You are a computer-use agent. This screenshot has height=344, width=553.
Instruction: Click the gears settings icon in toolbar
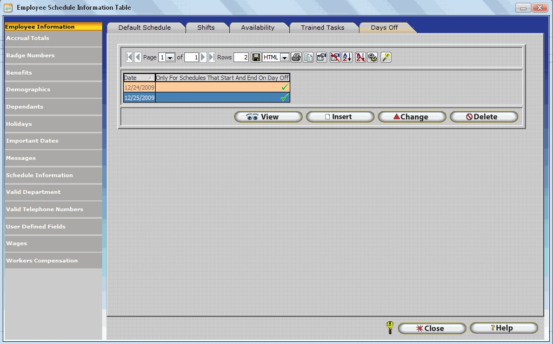(372, 57)
